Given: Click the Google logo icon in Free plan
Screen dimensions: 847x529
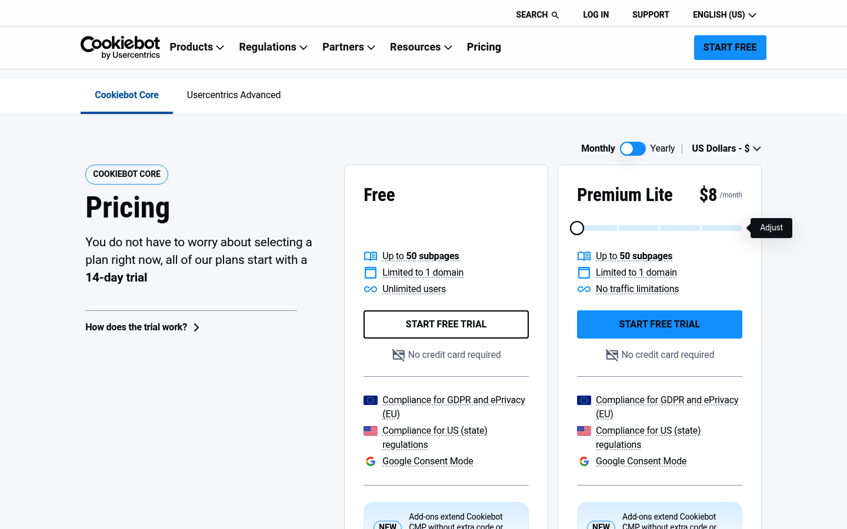Looking at the screenshot, I should (x=371, y=461).
